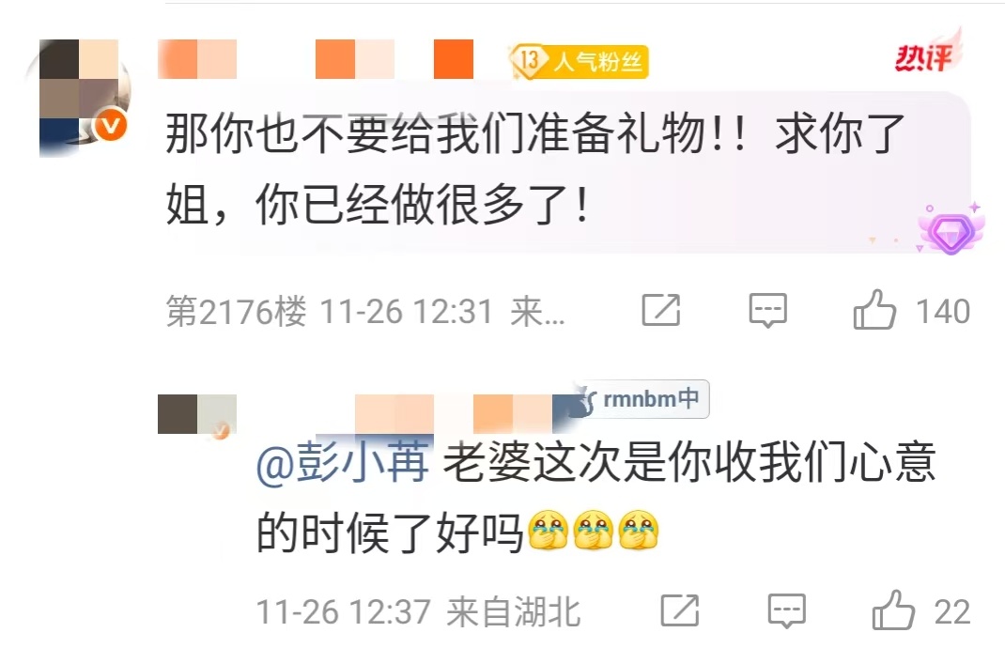Viewport: 1005px width, 648px height.
Task: Click the rmnbm中 fan badge
Action: pos(642,399)
